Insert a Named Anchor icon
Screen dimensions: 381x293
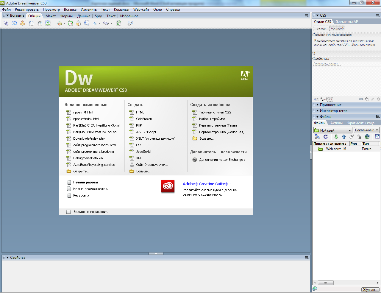[22, 23]
